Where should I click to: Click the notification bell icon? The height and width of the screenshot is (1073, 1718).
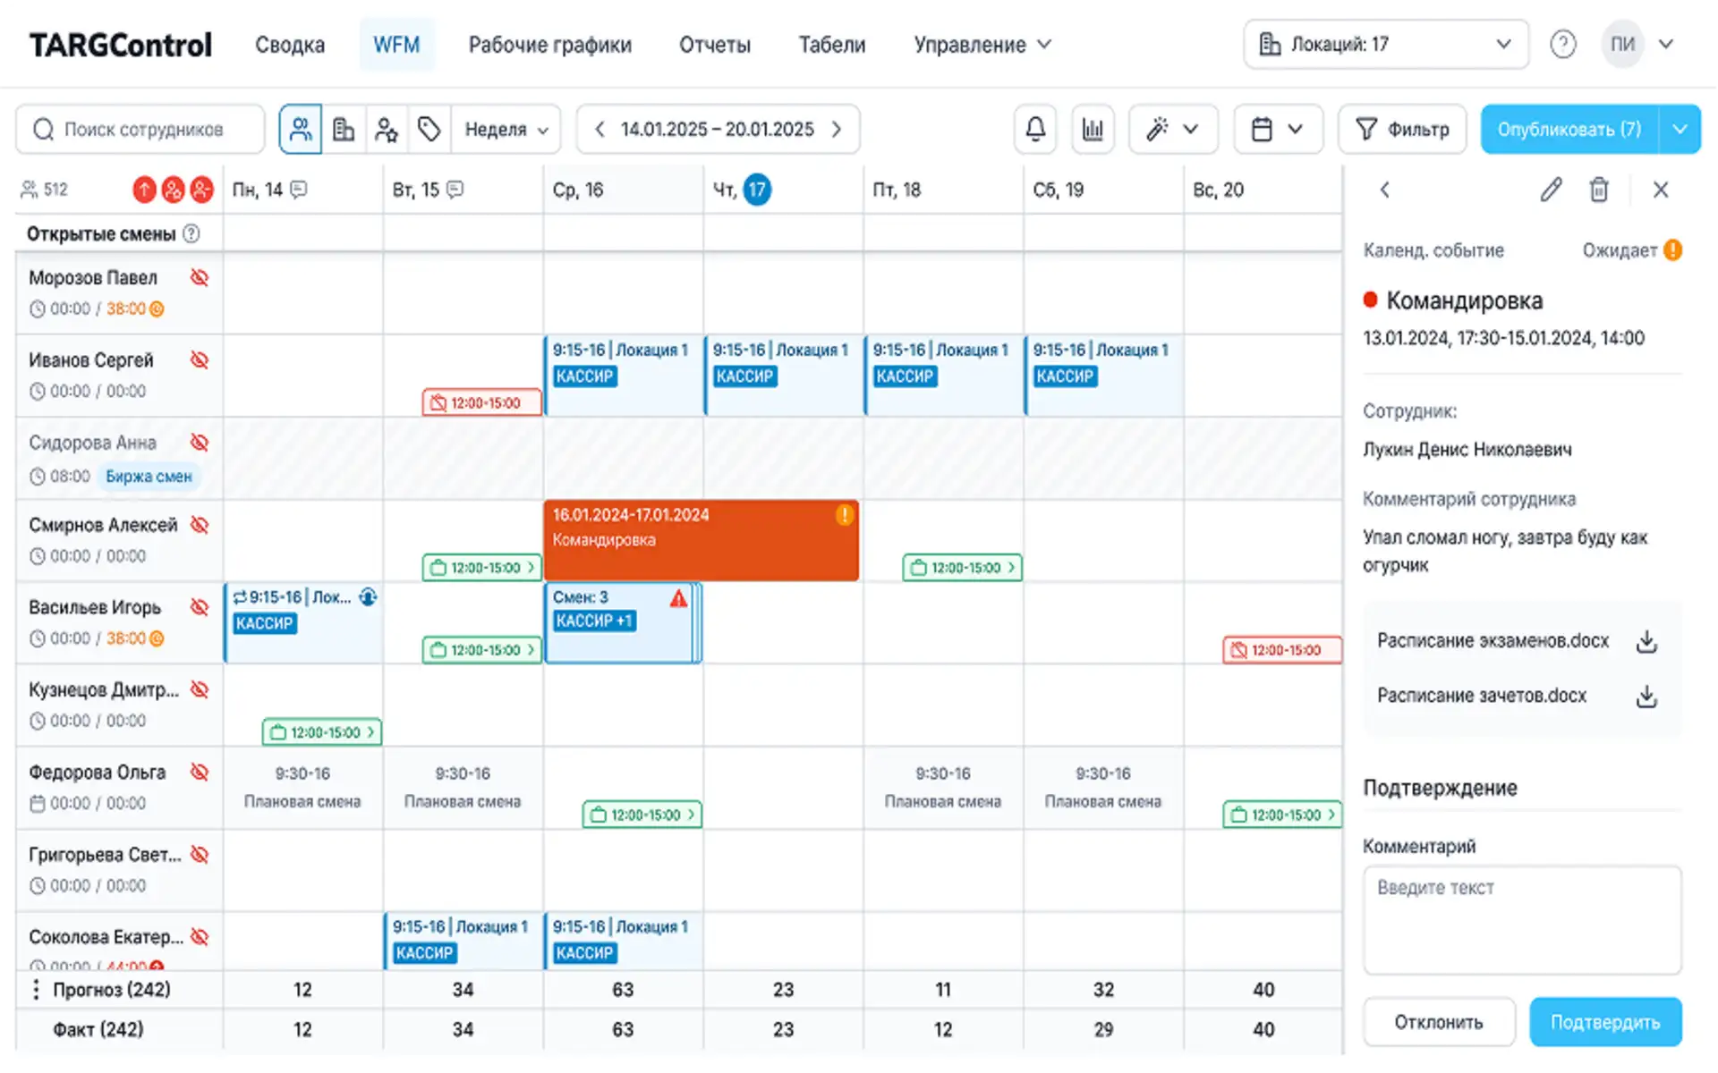tap(1035, 130)
